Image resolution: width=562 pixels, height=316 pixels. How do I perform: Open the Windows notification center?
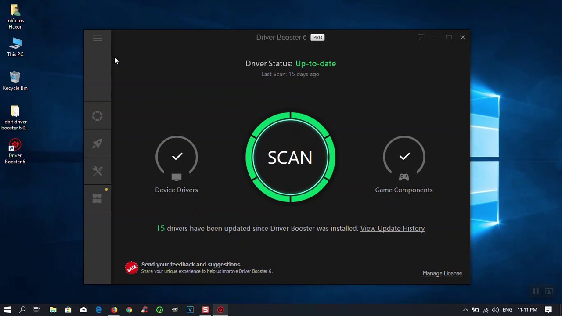(549, 310)
